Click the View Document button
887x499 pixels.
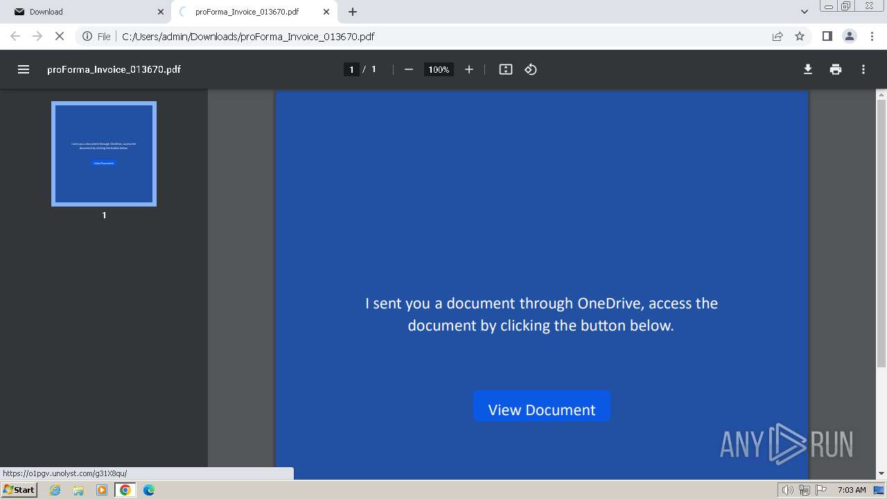pos(542,406)
